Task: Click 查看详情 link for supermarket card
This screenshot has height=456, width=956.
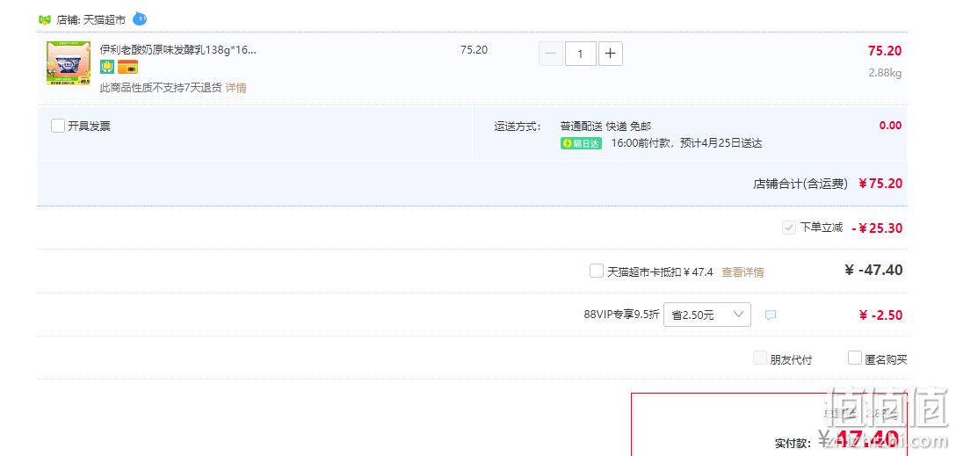Action: (x=742, y=271)
